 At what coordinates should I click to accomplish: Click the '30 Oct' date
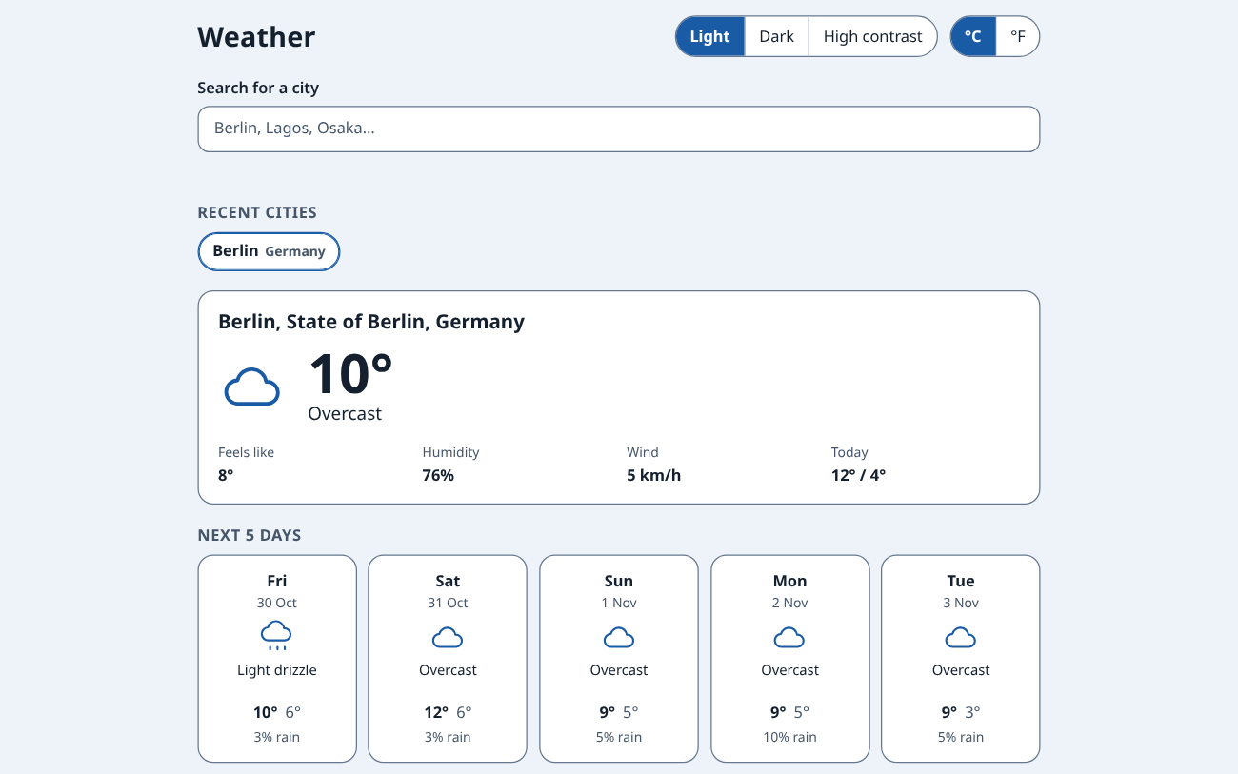(x=277, y=603)
